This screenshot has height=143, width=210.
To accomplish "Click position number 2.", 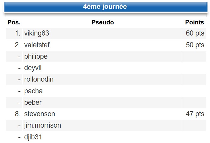I will tap(18, 45).
